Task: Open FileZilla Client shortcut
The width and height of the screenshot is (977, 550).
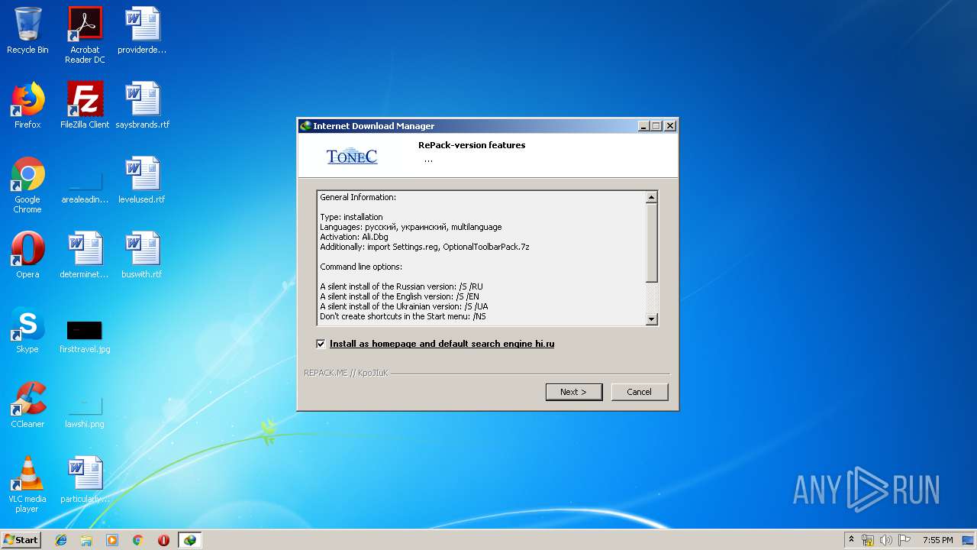Action: coord(85,105)
